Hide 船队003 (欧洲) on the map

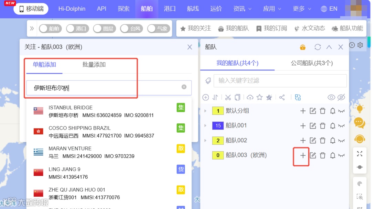click(341, 155)
